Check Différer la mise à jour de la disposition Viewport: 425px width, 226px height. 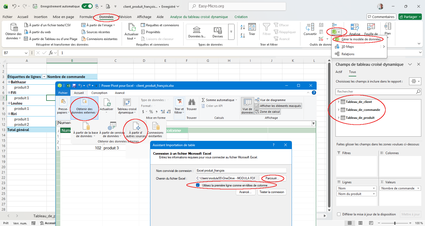click(339, 214)
